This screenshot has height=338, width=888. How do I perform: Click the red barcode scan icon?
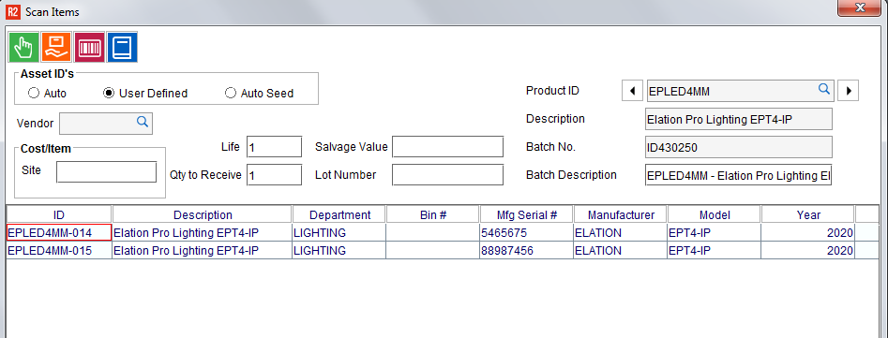click(x=89, y=47)
